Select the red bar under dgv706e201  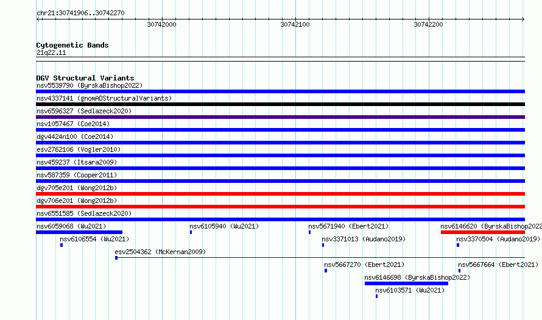(280, 207)
